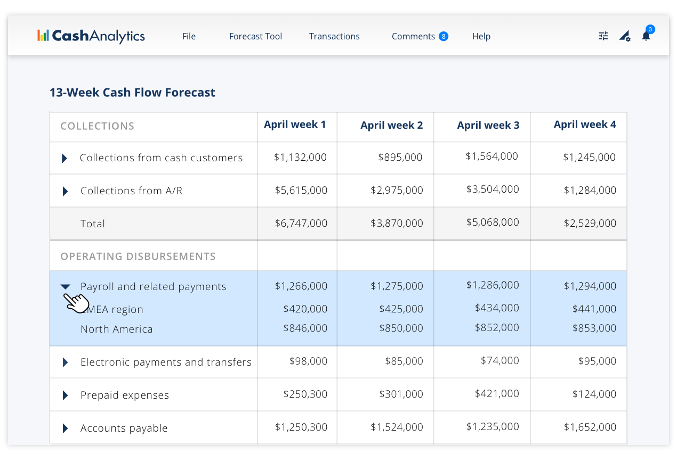Click the Comments badge showing 8
677x462 pixels.
click(444, 36)
